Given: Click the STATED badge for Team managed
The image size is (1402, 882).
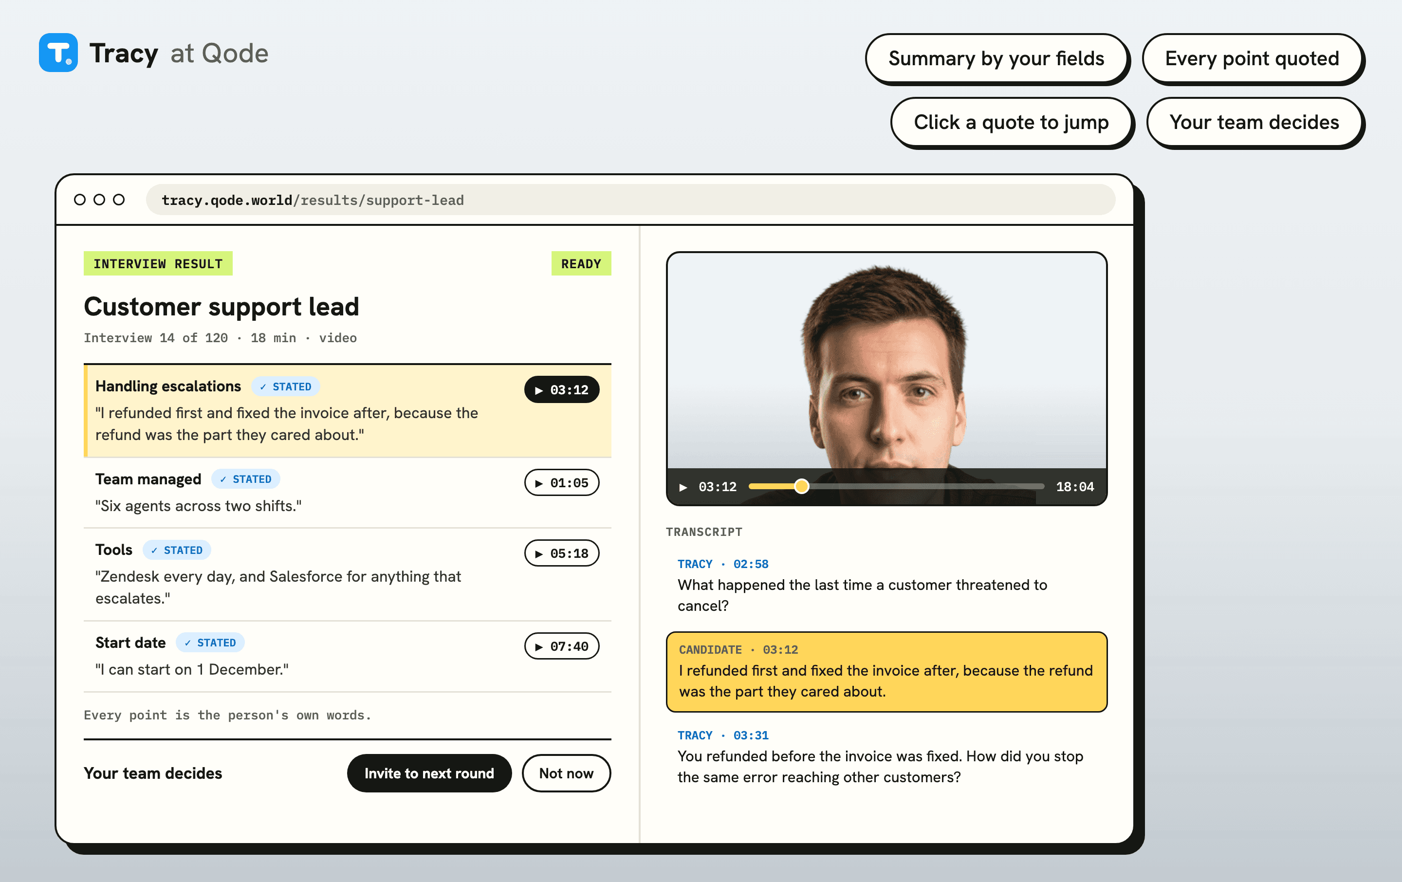Looking at the screenshot, I should [x=246, y=479].
